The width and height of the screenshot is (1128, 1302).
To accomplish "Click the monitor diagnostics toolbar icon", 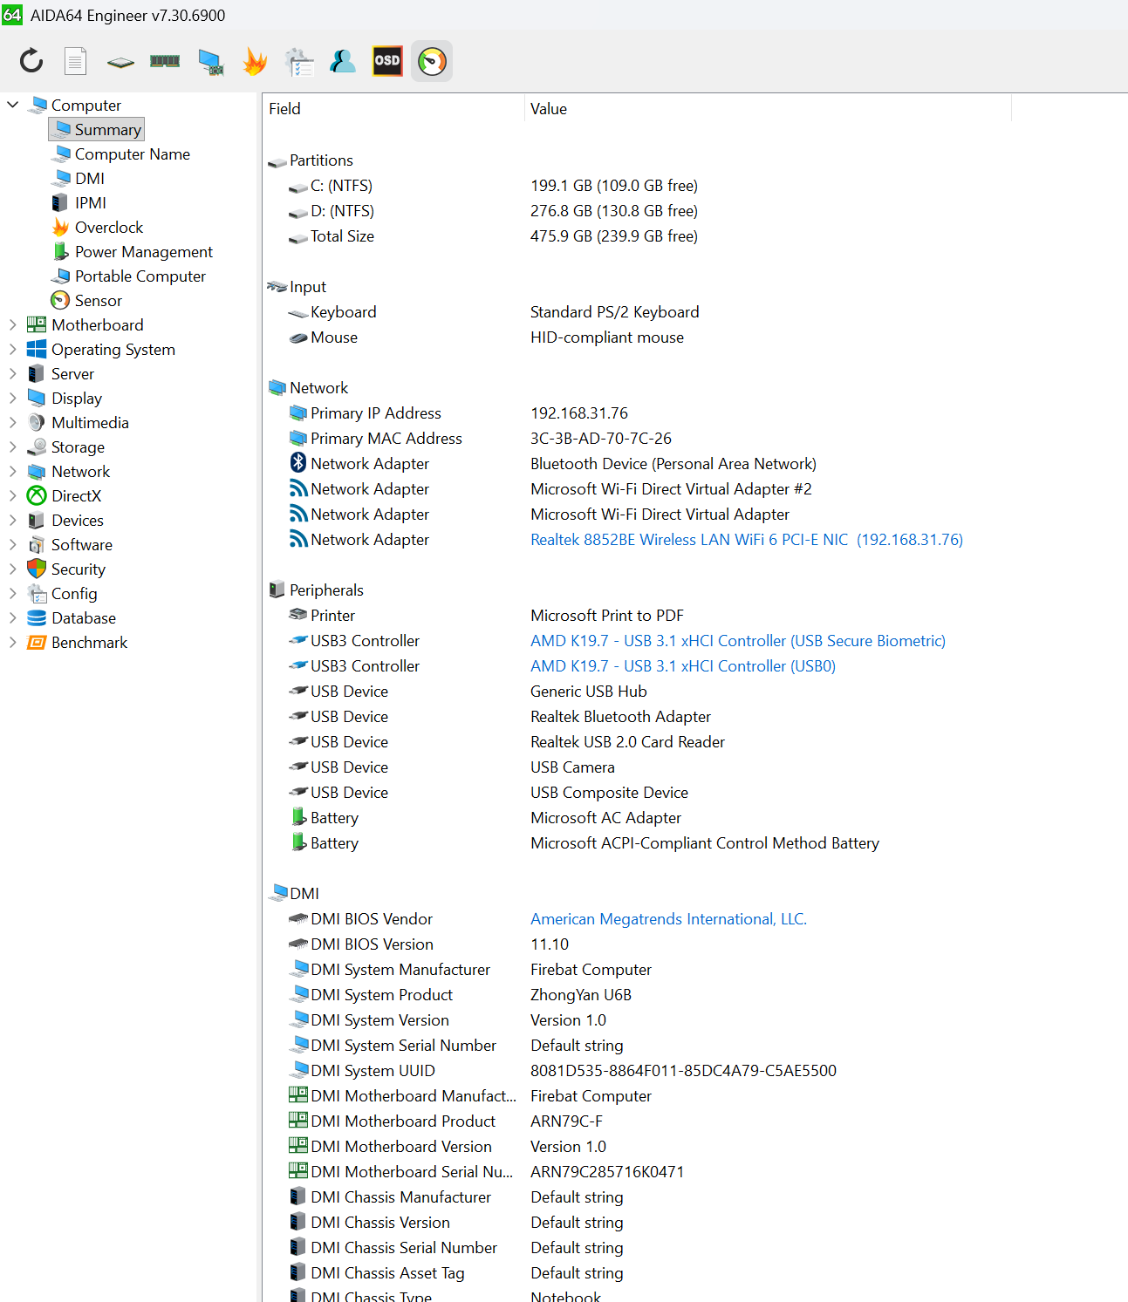I will pos(210,61).
